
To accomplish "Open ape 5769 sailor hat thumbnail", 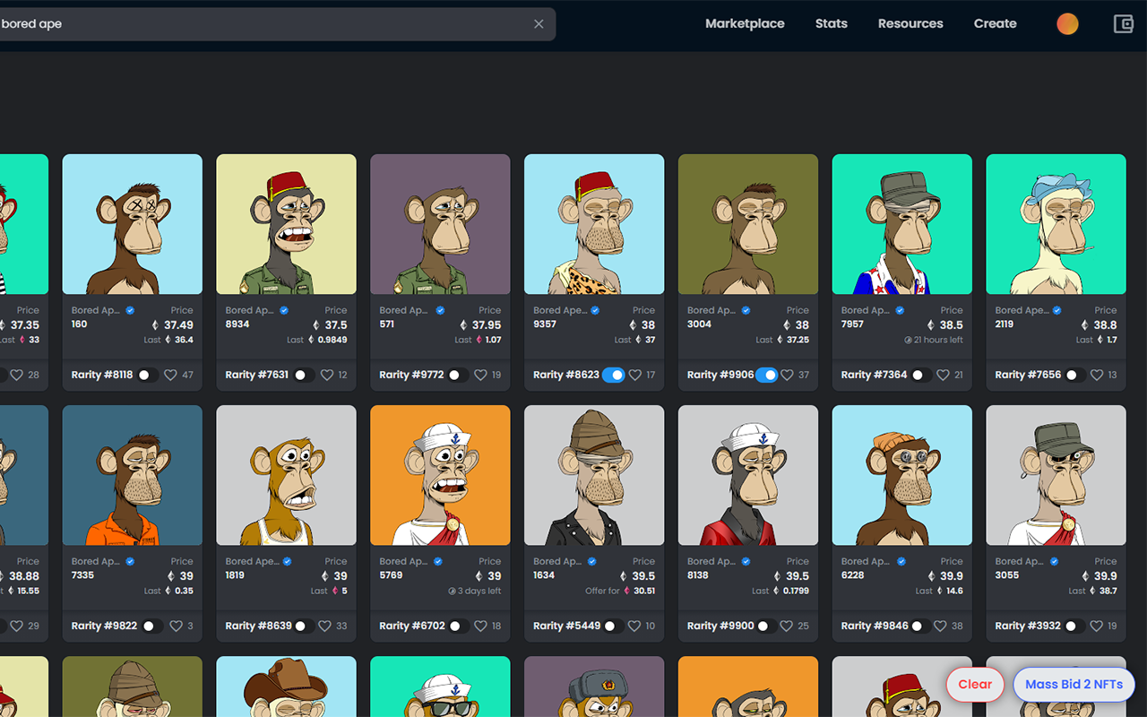I will (x=440, y=475).
